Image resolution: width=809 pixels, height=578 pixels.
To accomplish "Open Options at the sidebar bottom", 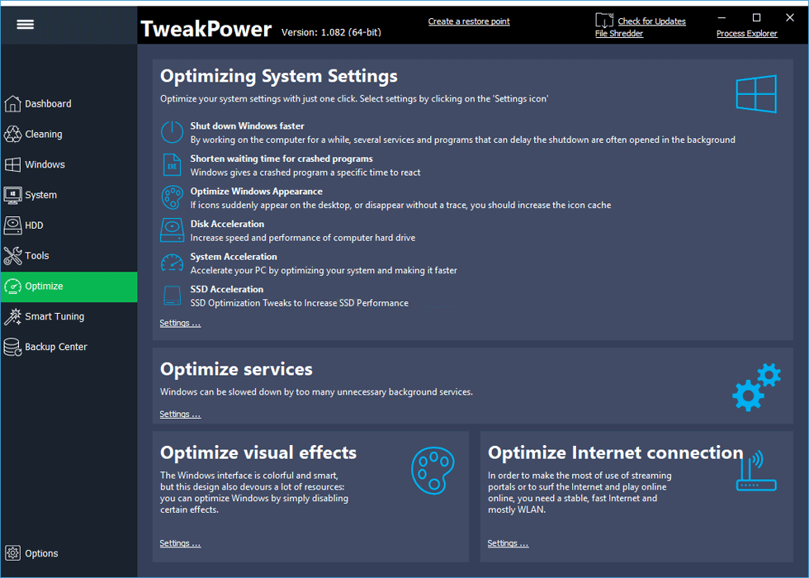I will click(x=41, y=554).
